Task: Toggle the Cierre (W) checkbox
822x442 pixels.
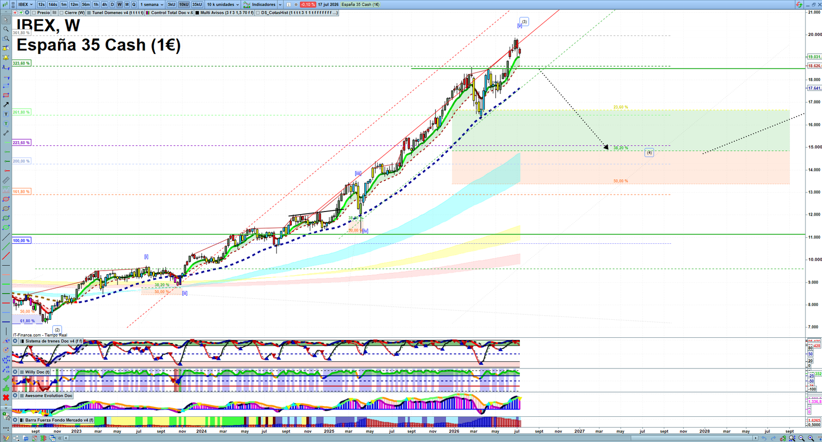Action: (x=62, y=13)
